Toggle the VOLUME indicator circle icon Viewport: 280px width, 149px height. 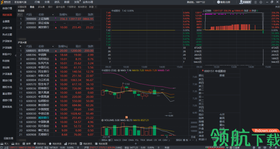click(103, 120)
